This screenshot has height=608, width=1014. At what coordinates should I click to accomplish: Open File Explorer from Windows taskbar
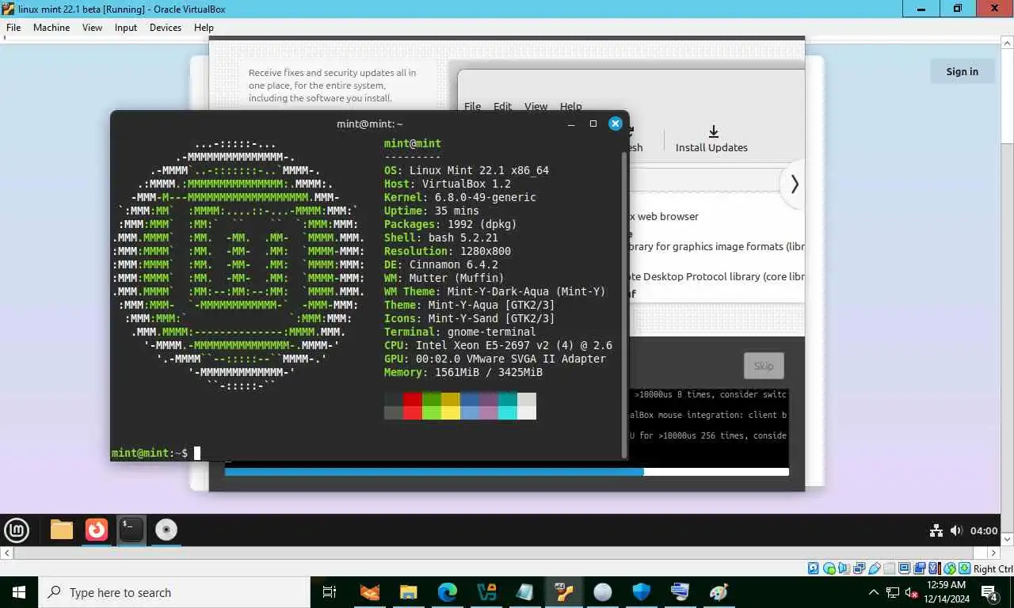(408, 592)
